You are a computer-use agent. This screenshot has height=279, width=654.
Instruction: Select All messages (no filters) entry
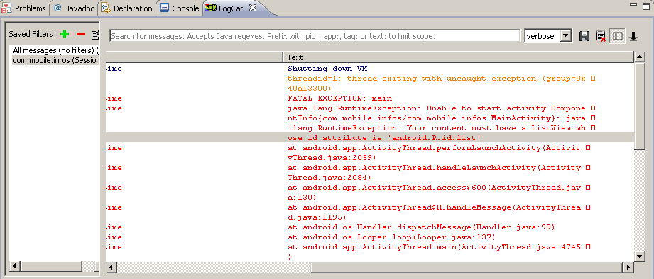55,50
